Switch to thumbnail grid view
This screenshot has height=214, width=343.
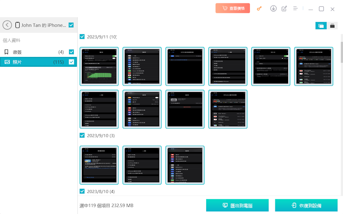point(320,26)
